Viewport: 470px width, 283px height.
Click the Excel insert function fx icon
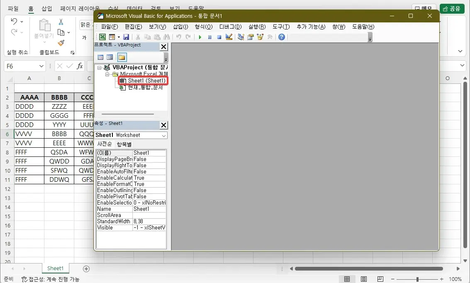coord(80,66)
